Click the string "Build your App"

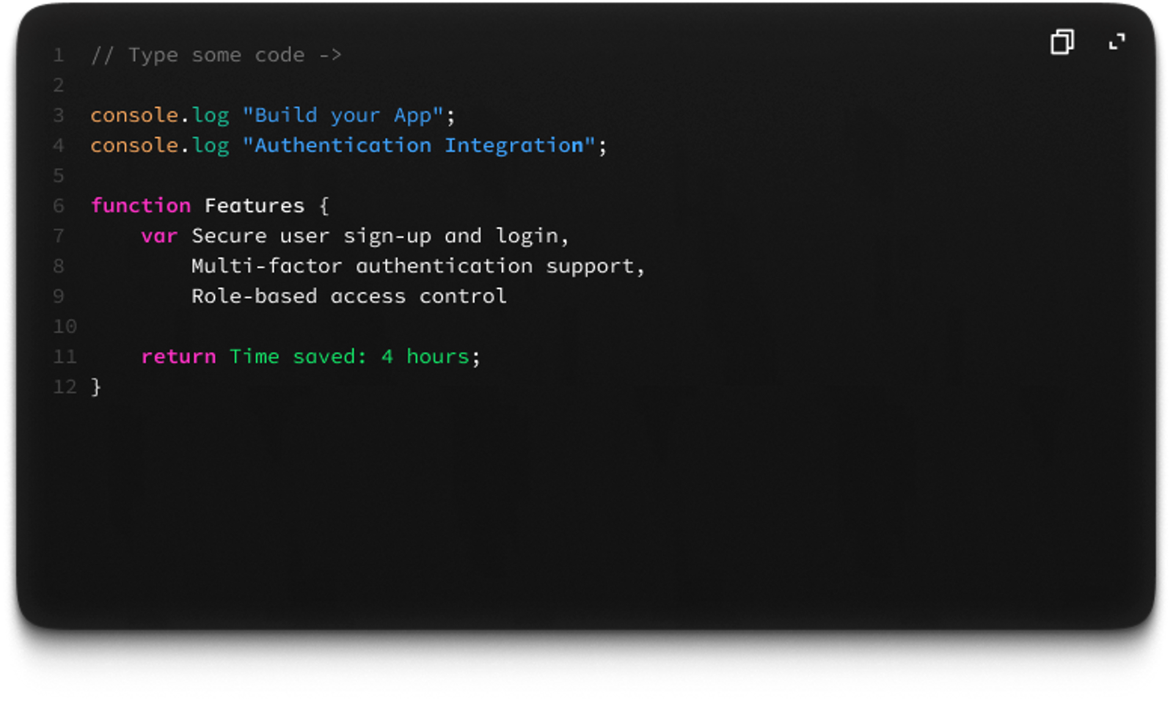pos(343,115)
